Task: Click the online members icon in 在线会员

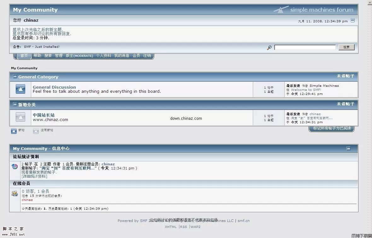Action: coord(15,193)
